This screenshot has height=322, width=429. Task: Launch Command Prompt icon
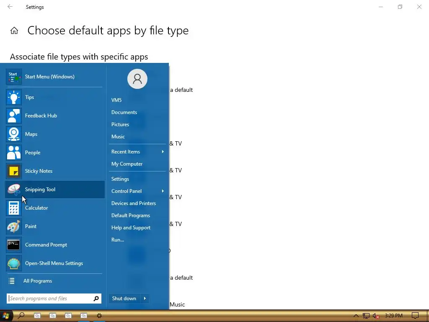pos(14,245)
